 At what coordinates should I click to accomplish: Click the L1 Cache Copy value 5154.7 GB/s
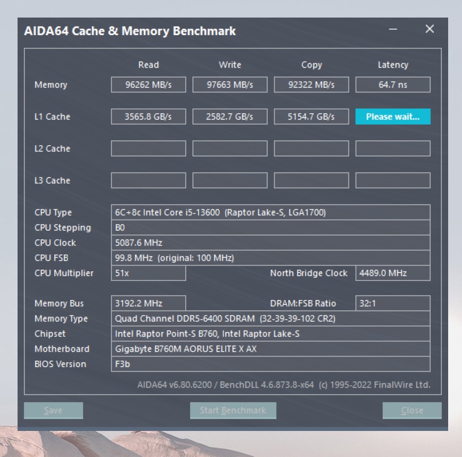[311, 117]
